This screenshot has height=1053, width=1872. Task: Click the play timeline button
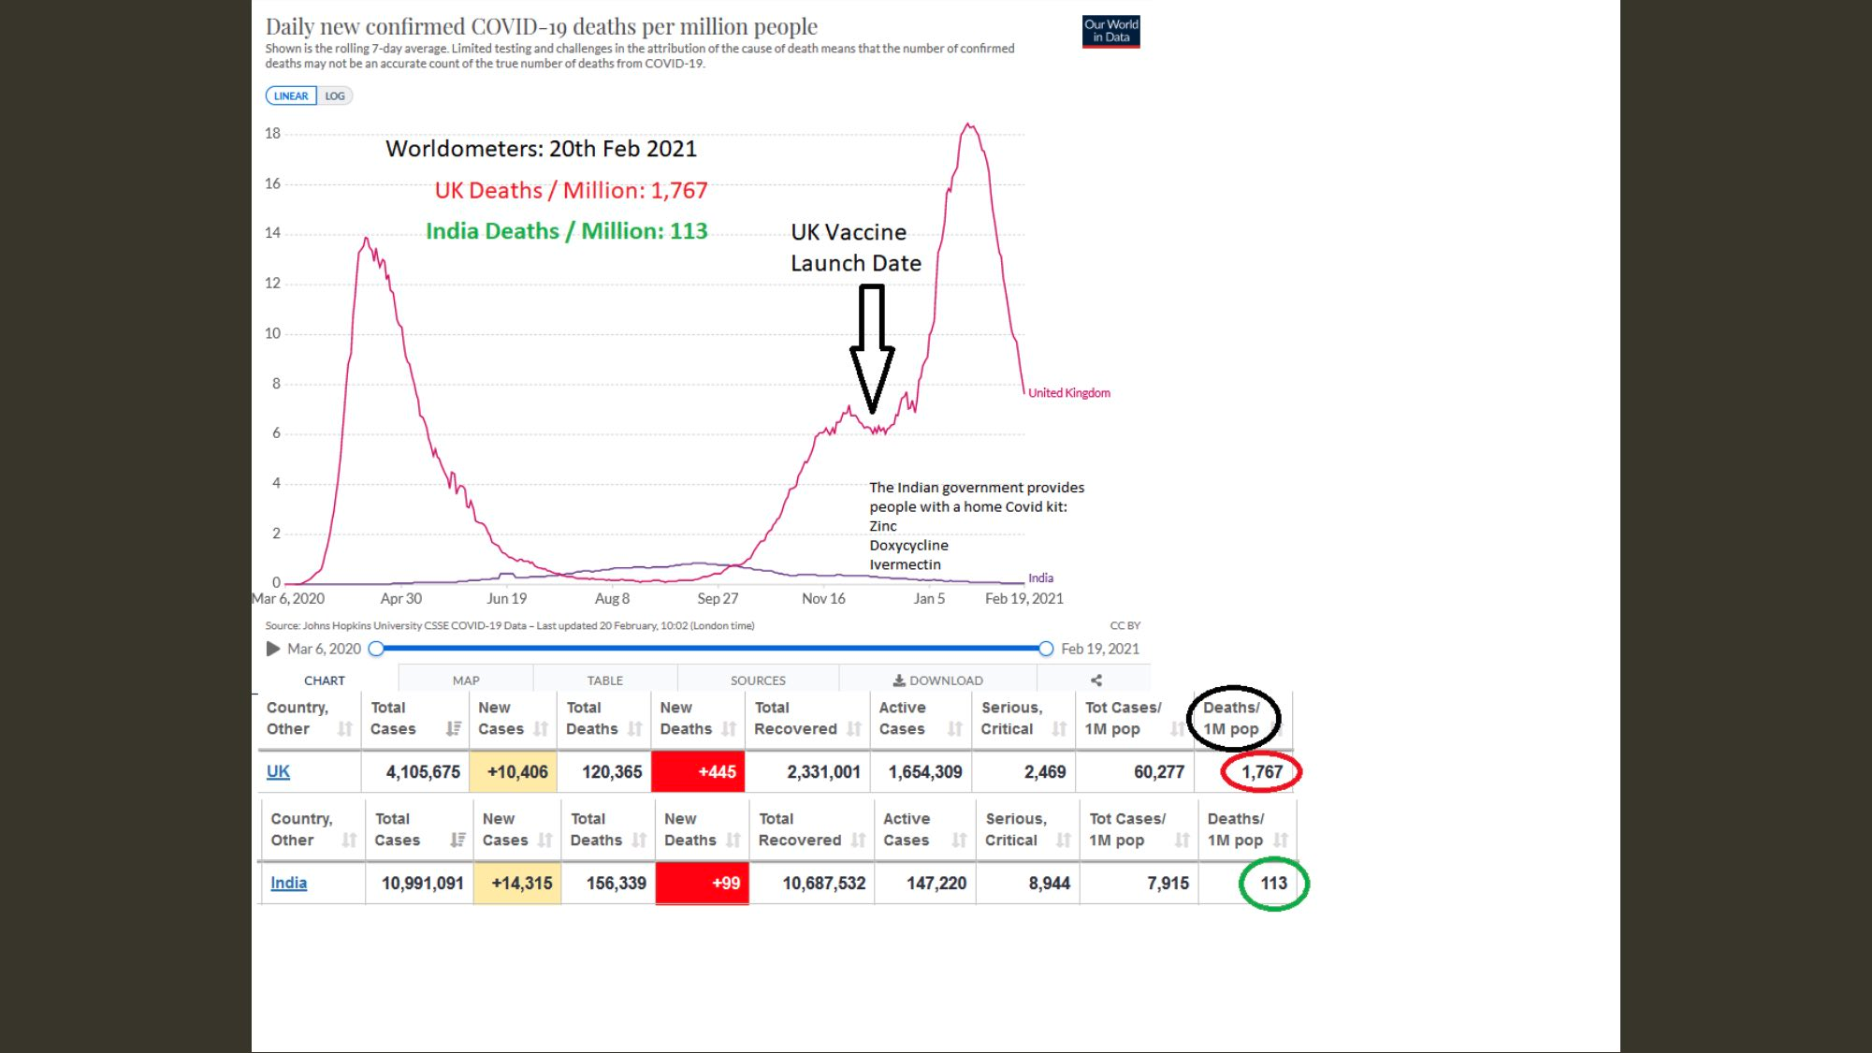[x=272, y=649]
